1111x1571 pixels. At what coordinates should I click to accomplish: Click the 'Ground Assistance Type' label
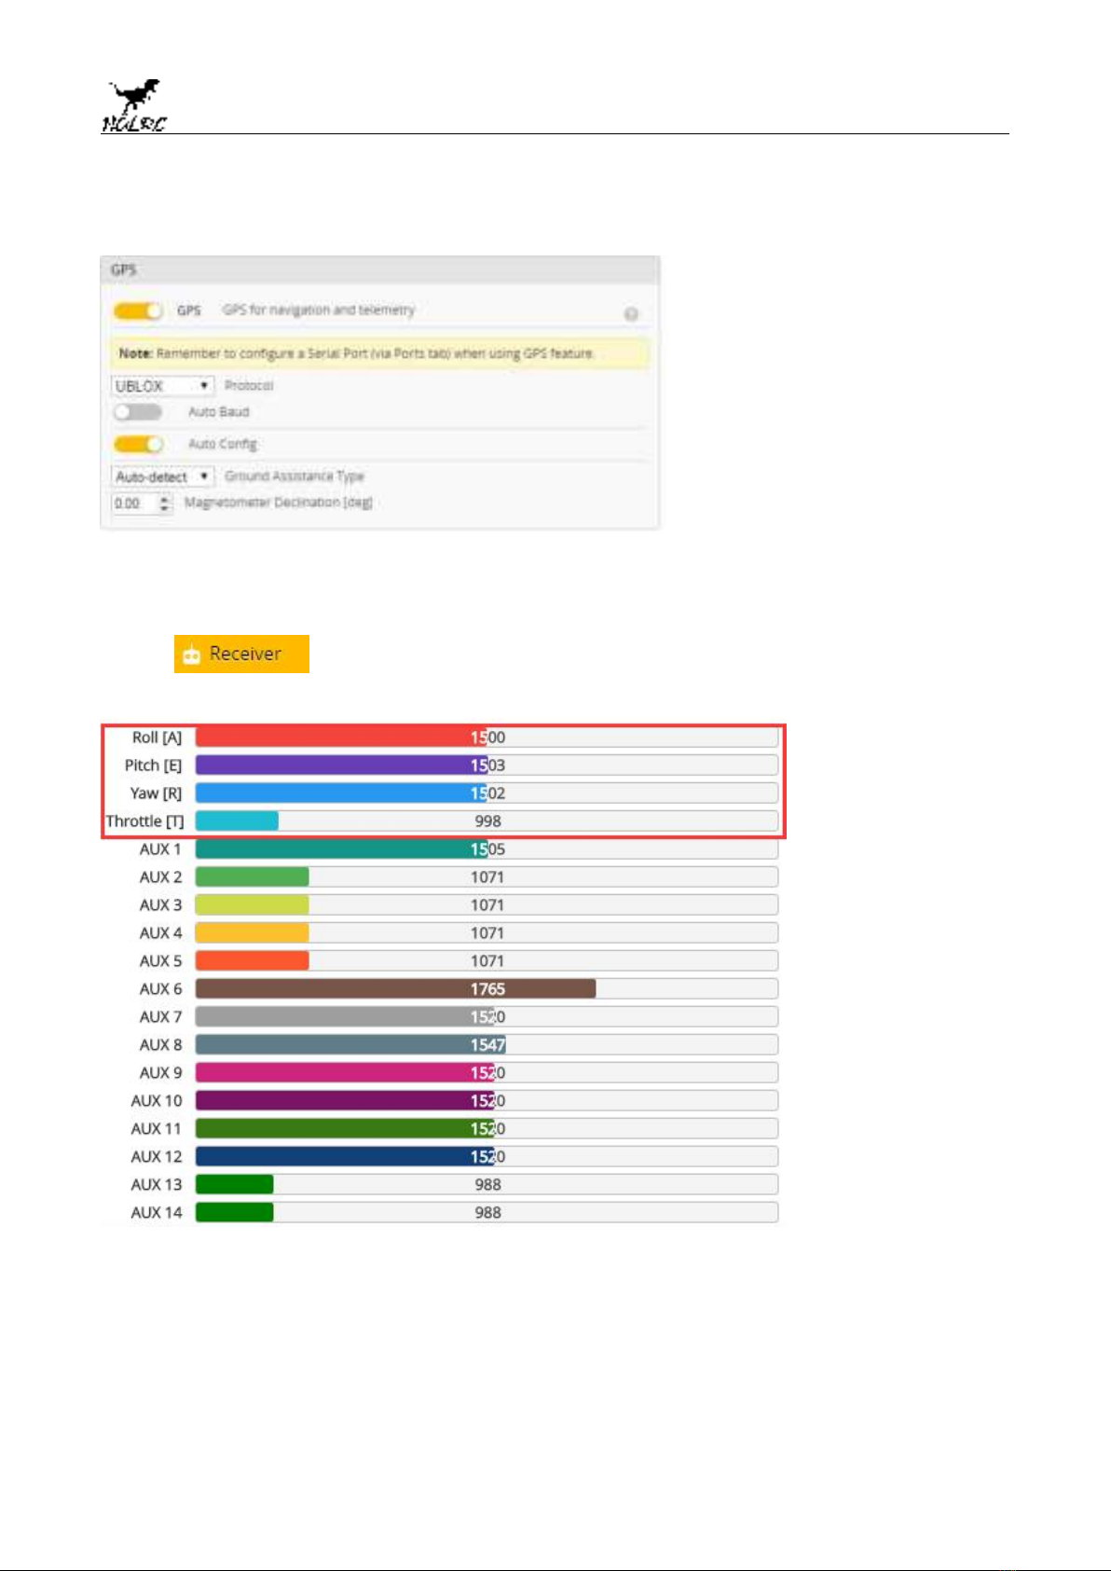[x=295, y=476]
